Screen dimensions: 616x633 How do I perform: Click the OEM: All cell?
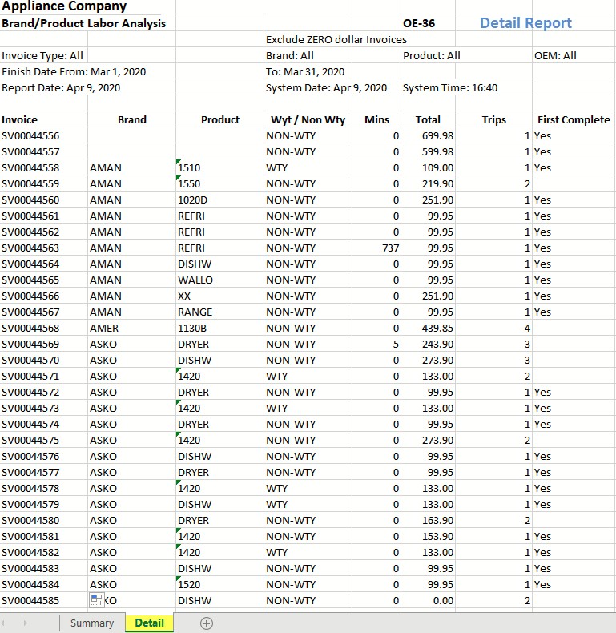(555, 55)
